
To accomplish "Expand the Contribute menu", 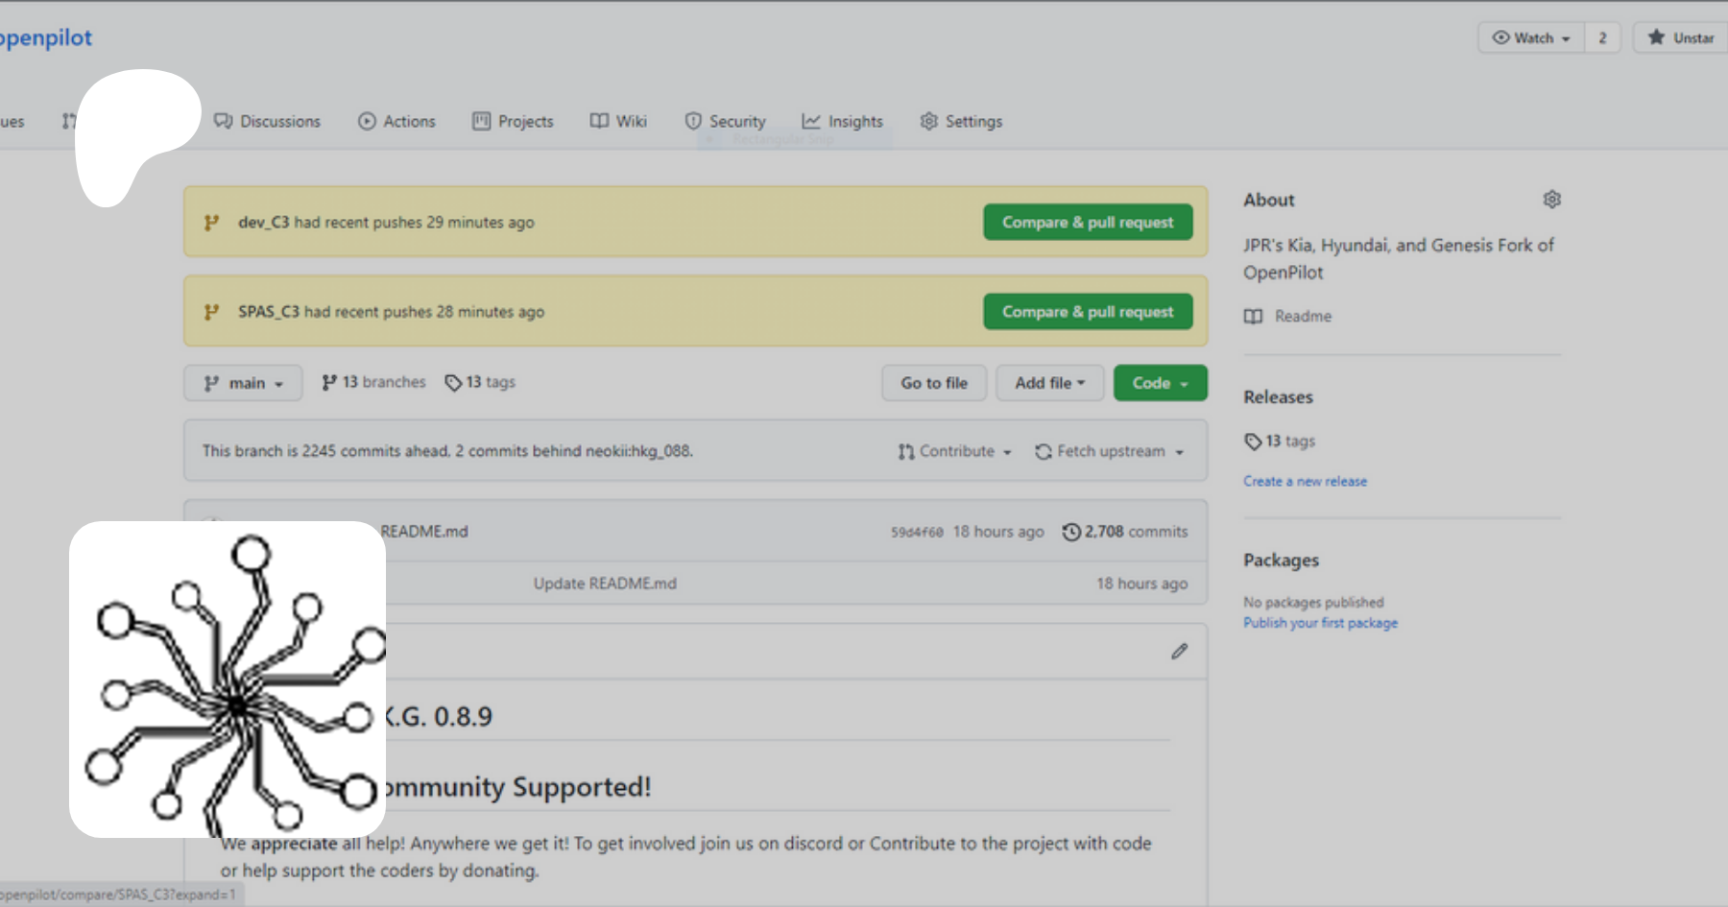I will (x=954, y=451).
